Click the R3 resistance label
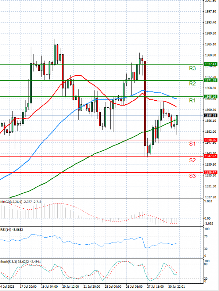 (x=192, y=69)
